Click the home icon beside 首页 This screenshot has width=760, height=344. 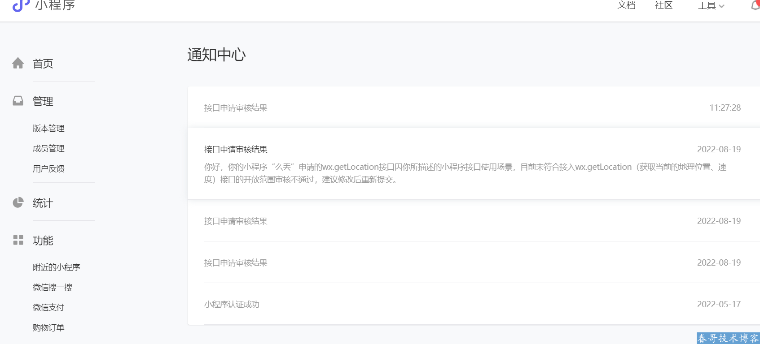point(18,63)
